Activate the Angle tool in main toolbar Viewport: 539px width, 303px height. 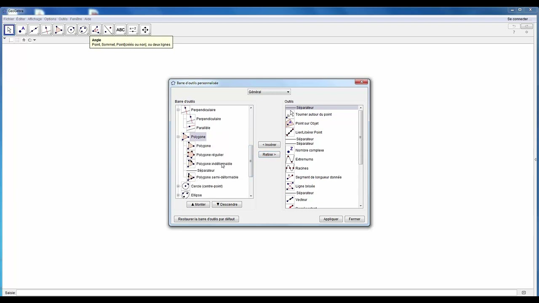[96, 29]
